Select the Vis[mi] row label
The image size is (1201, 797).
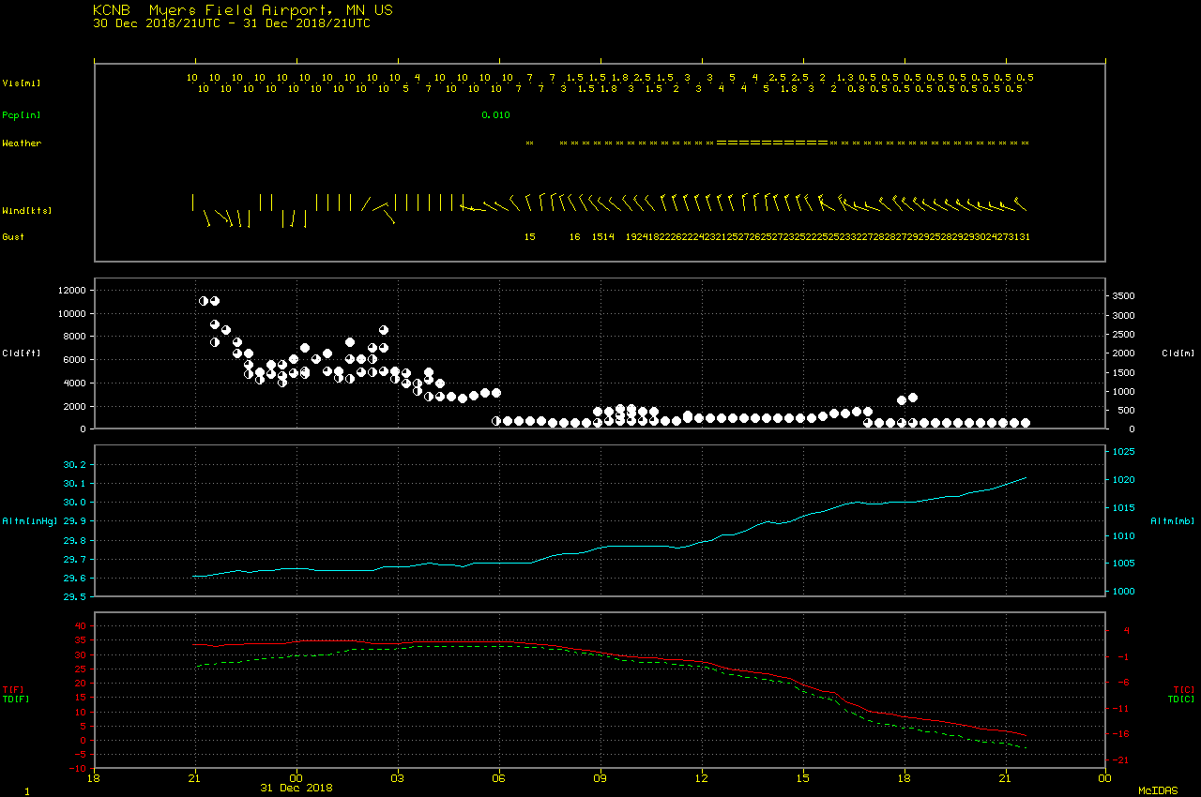(21, 83)
